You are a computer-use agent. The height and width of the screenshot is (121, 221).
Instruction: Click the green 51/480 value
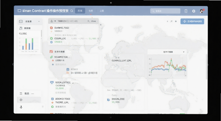(x=93, y=38)
